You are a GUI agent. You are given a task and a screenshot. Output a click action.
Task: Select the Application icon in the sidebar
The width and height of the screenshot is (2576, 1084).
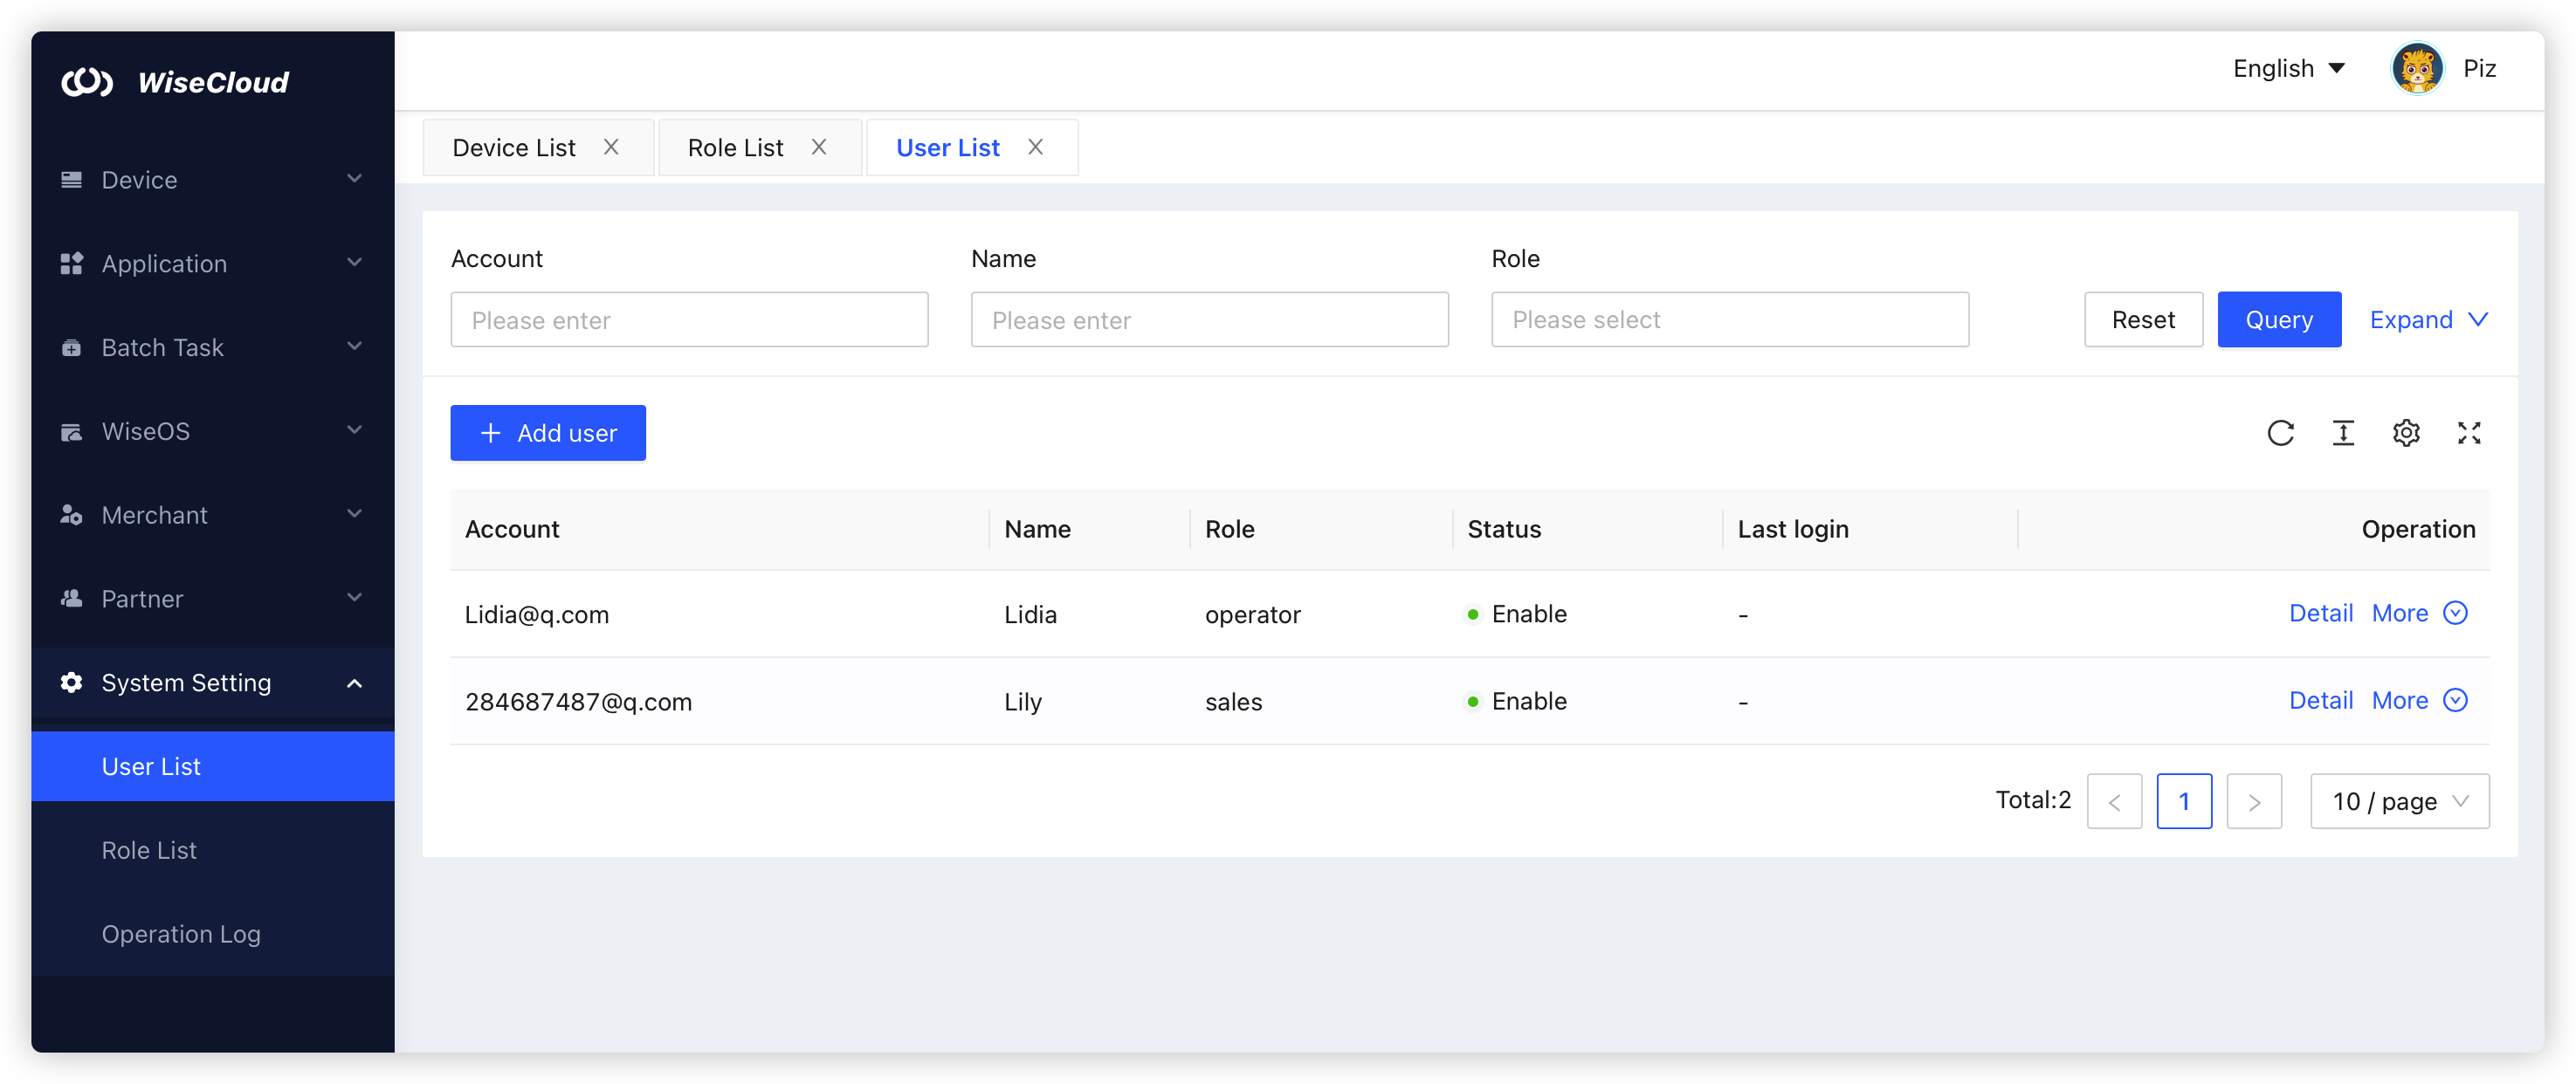[71, 263]
